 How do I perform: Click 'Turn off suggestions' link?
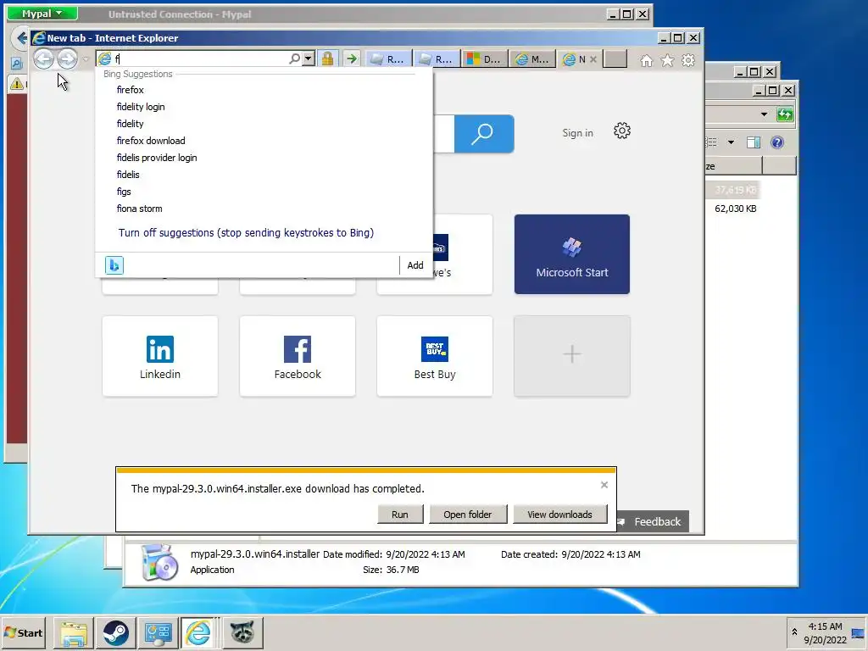point(246,232)
